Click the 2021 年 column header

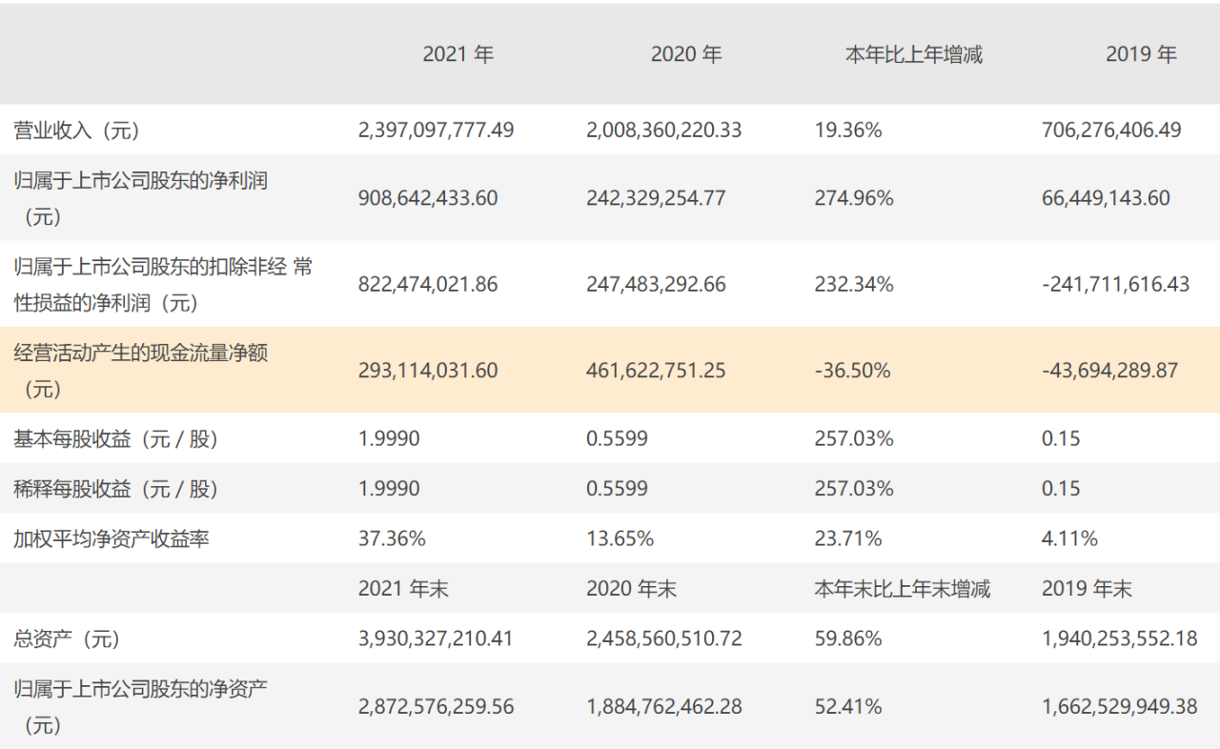pyautogui.click(x=457, y=54)
